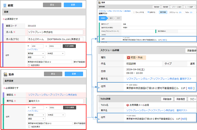This screenshot has width=197, height=130.
Task: Tick the 地図を表示 checkbox in the 案件変更 form
Action: [x=29, y=127]
